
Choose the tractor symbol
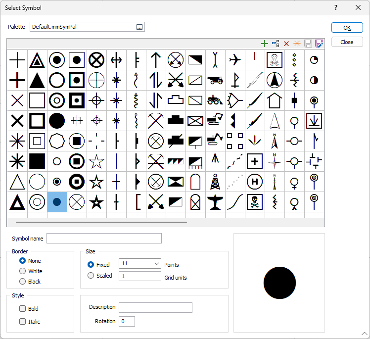coord(215,100)
